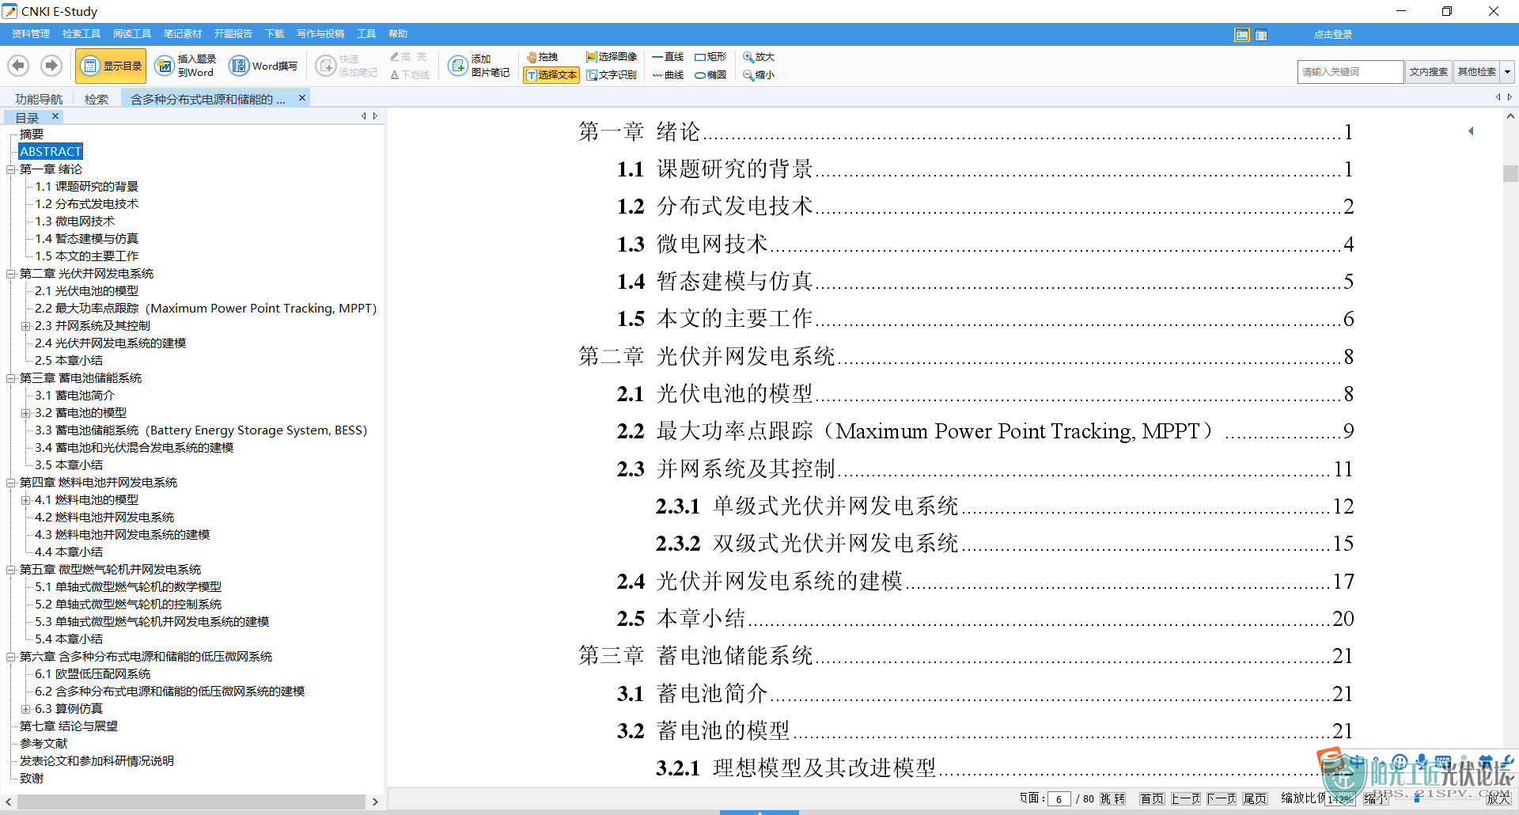Go to 尾页 last page
1519x815 pixels.
click(1255, 799)
